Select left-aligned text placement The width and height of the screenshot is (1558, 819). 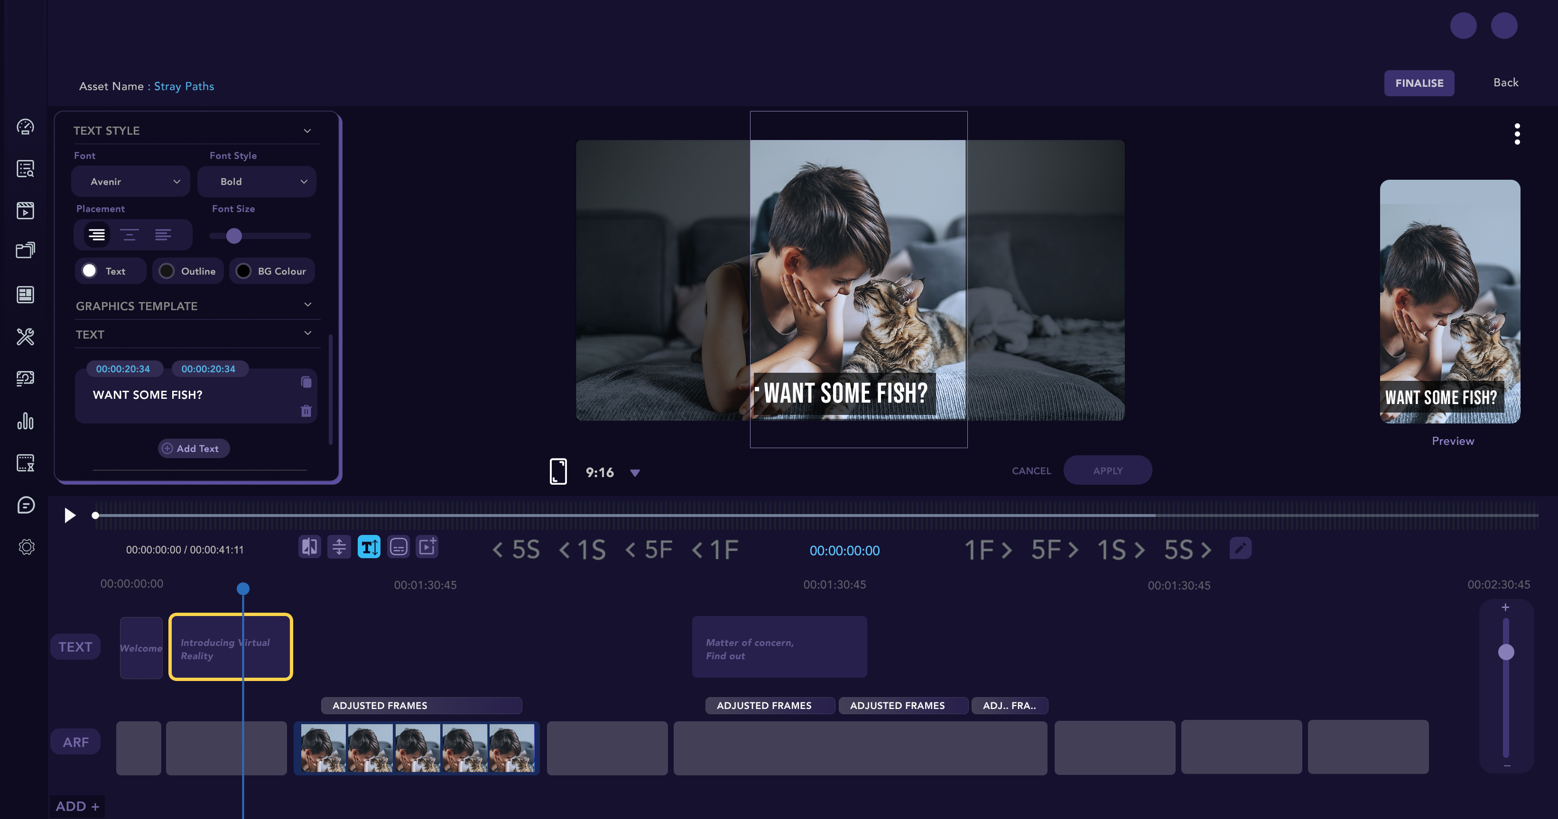point(163,235)
